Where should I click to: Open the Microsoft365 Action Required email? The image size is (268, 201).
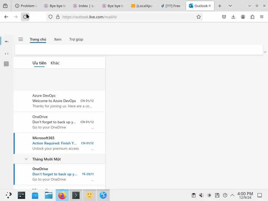coord(59,143)
